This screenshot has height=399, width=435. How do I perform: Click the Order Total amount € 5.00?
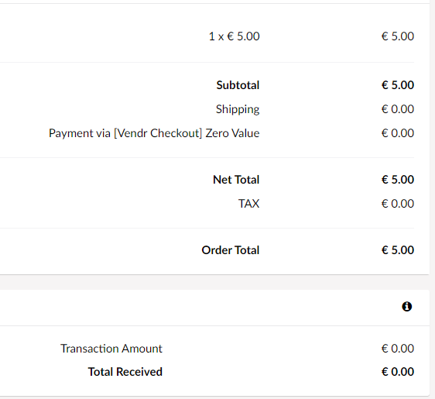pos(398,250)
